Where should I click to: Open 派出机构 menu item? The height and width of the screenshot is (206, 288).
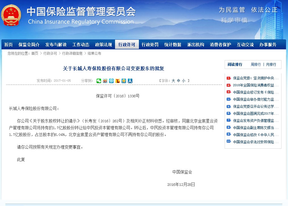(x=195, y=45)
